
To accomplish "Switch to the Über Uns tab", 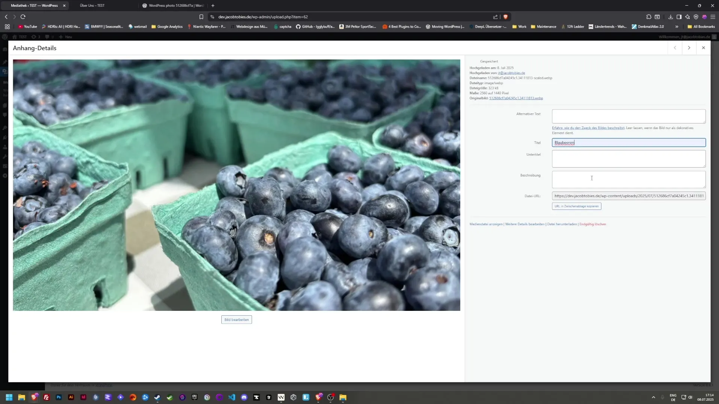I will tap(92, 6).
